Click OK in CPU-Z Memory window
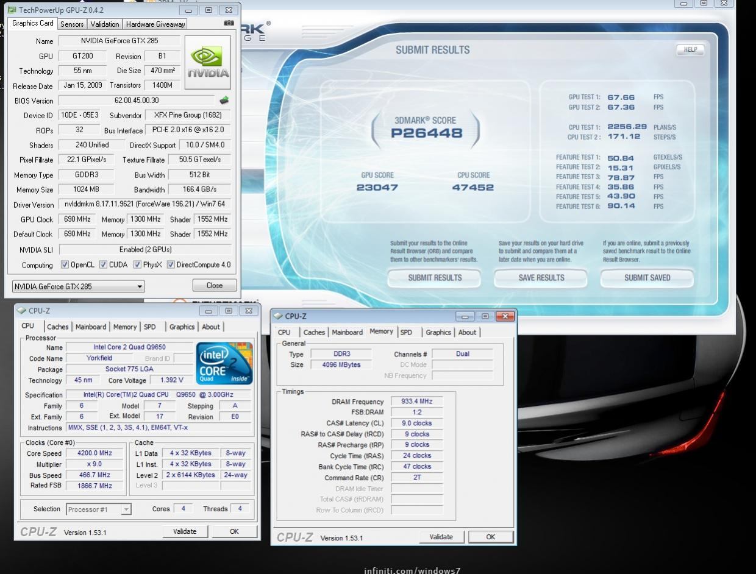 tap(491, 537)
